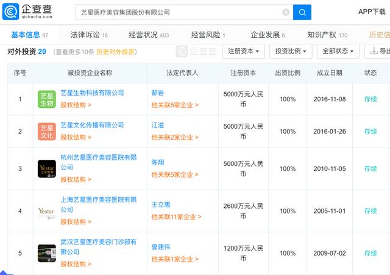Click 存续 status in row 1
390x275 pixels.
[x=370, y=99]
